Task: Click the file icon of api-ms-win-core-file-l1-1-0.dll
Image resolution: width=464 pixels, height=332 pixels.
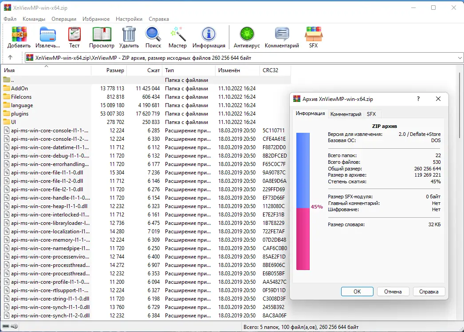Action: point(7,172)
